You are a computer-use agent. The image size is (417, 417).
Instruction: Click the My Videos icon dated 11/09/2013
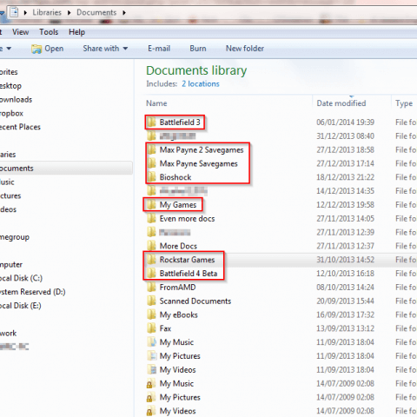click(x=151, y=370)
